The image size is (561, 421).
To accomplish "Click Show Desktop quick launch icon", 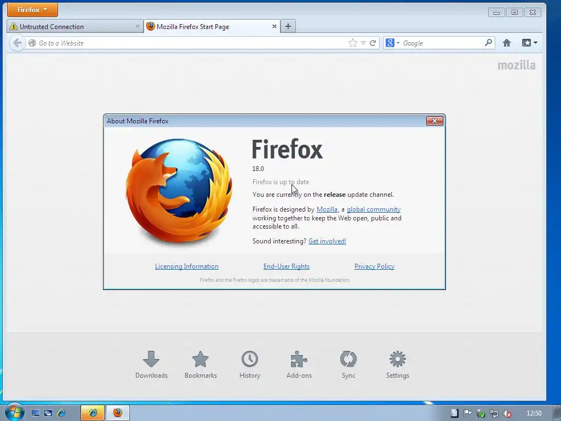I will tap(36, 413).
